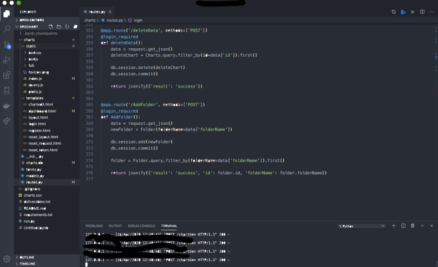The width and height of the screenshot is (438, 267).
Task: Open the Live Share view in the activity bar
Action: tap(6, 121)
